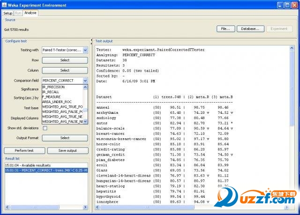The image size is (300, 215).
Task: Click the trees.J48 column header
Action: [167, 97]
